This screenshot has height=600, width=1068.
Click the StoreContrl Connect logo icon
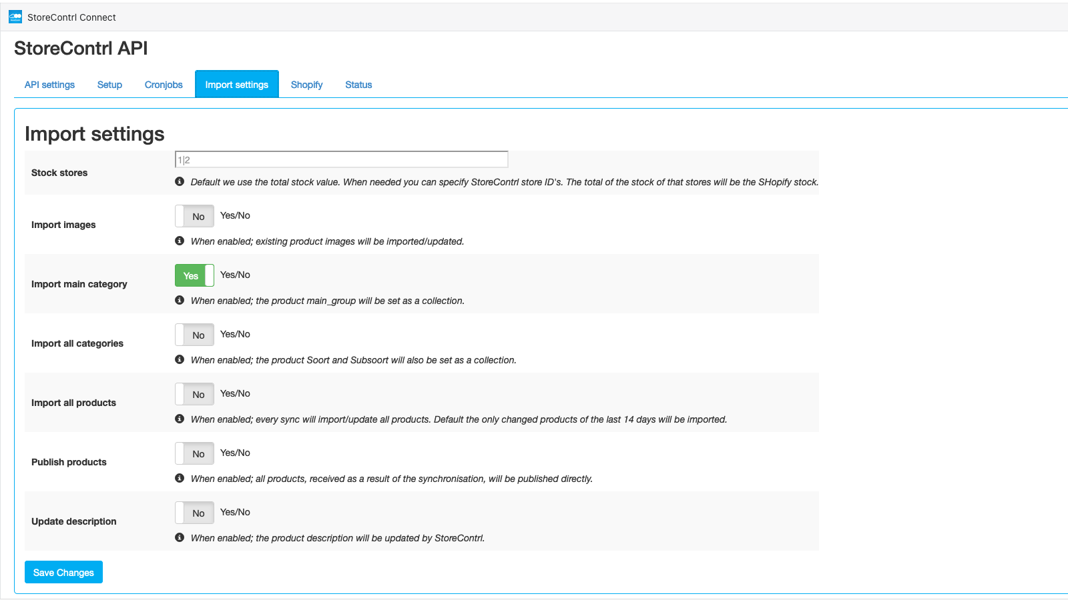point(15,17)
